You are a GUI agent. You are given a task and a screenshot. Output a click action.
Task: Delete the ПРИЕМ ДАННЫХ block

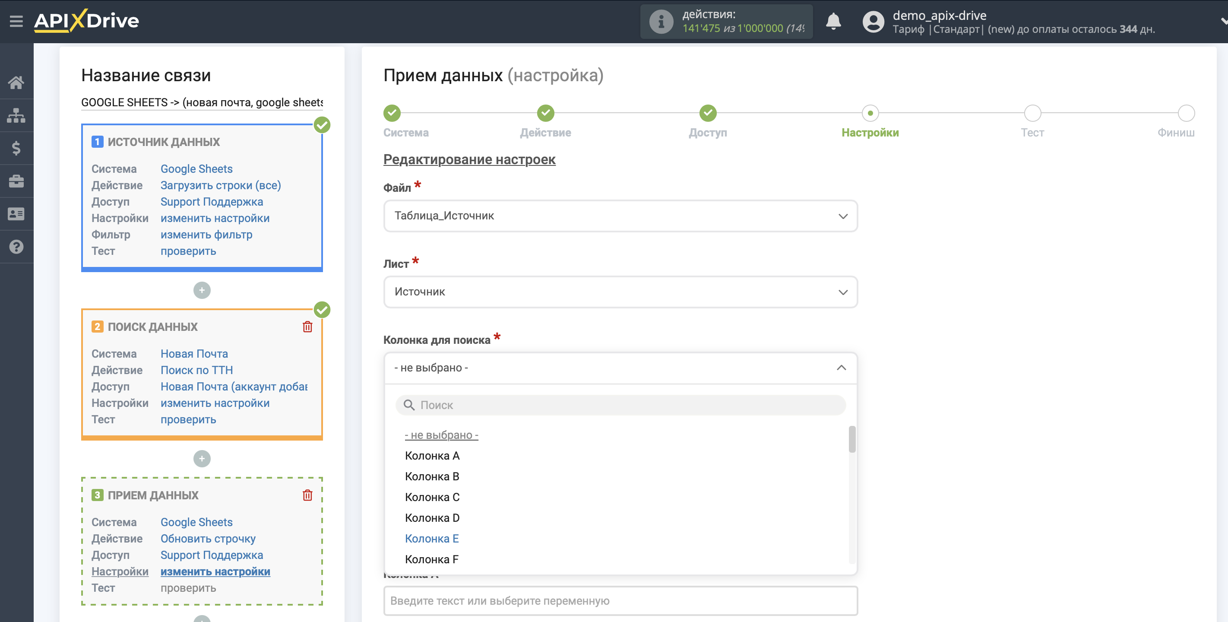tap(307, 495)
